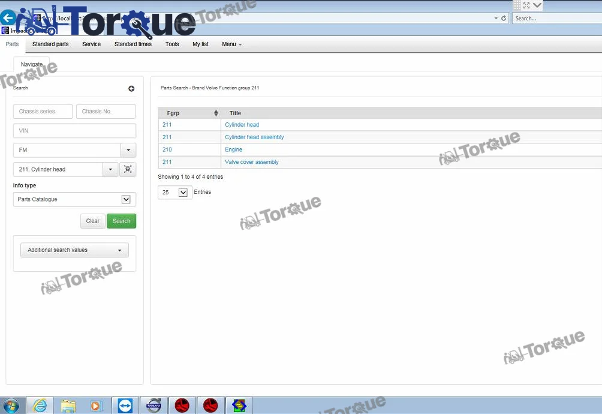The image size is (602, 414).
Task: Click the fullscreen expand icon at top right
Action: (526, 5)
